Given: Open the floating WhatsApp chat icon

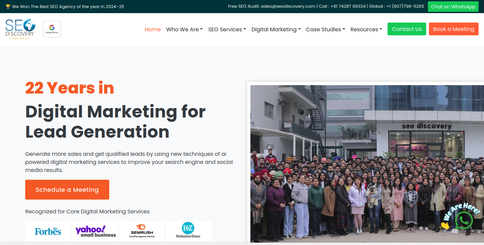Looking at the screenshot, I should pyautogui.click(x=464, y=220).
